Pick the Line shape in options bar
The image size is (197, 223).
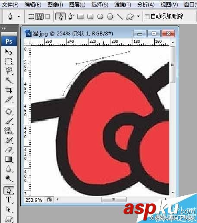point(120,16)
